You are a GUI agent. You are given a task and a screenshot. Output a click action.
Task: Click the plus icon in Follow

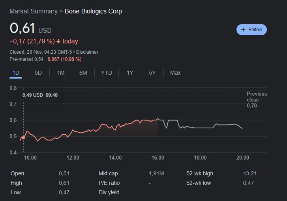tap(243, 30)
